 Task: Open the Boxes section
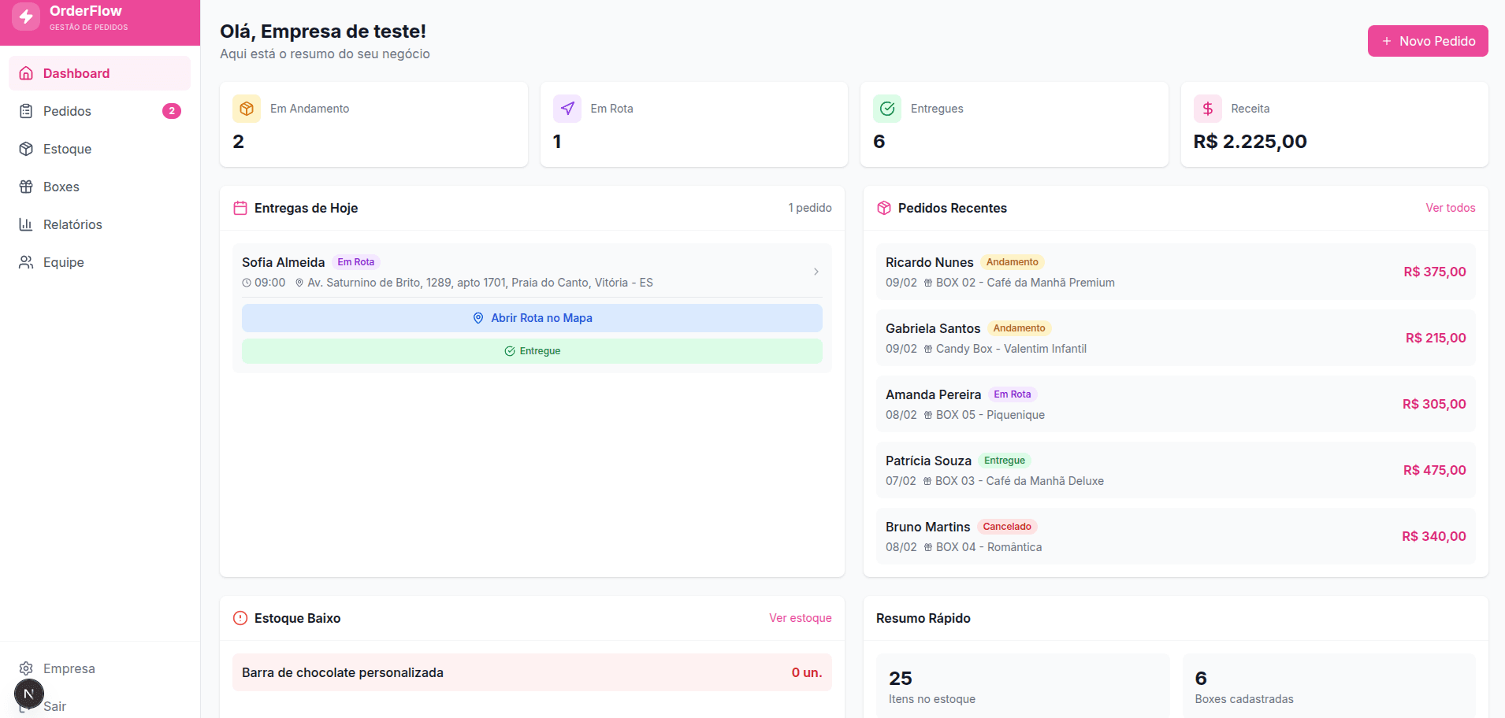coord(61,187)
